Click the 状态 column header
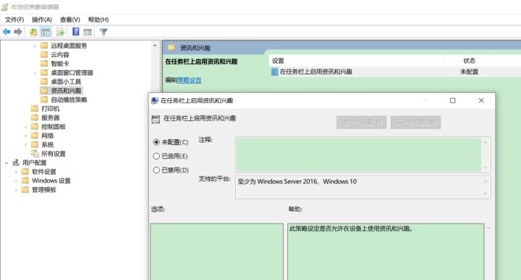Image resolution: width=521 pixels, height=280 pixels. point(469,61)
